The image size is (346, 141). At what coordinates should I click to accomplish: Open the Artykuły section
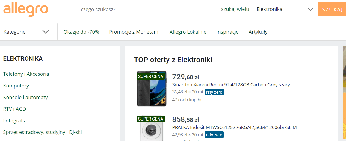coord(258,32)
